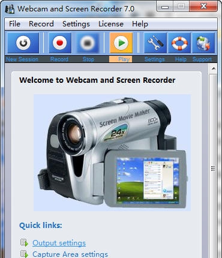Open Settings via the wrench and screwdriver icon

pos(155,43)
